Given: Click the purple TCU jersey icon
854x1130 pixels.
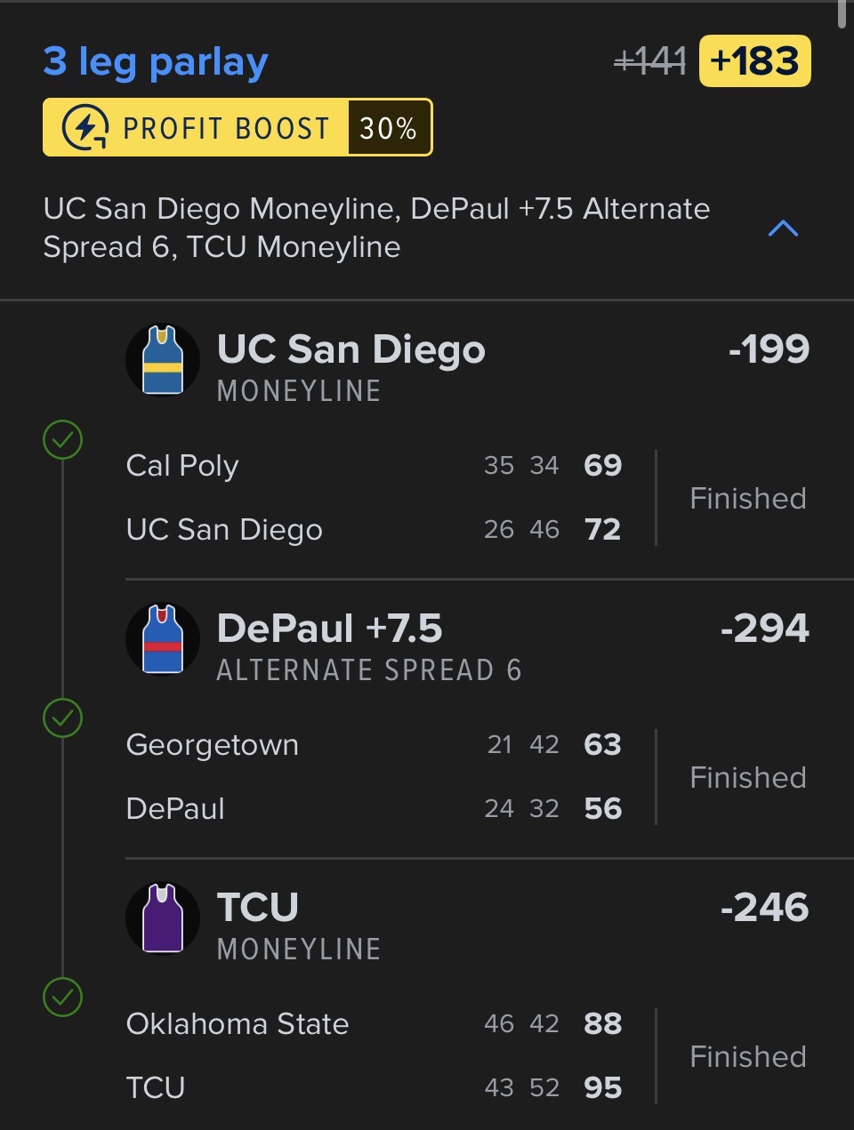Looking at the screenshot, I should click(x=163, y=918).
